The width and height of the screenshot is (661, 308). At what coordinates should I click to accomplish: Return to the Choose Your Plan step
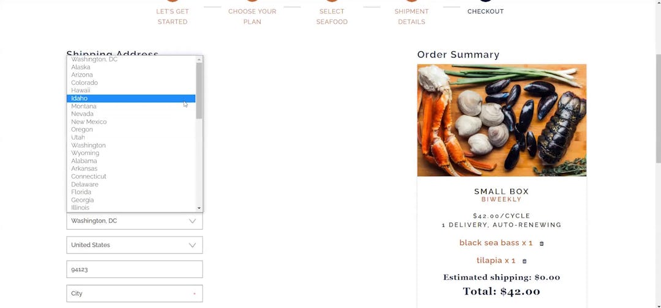coord(252,16)
